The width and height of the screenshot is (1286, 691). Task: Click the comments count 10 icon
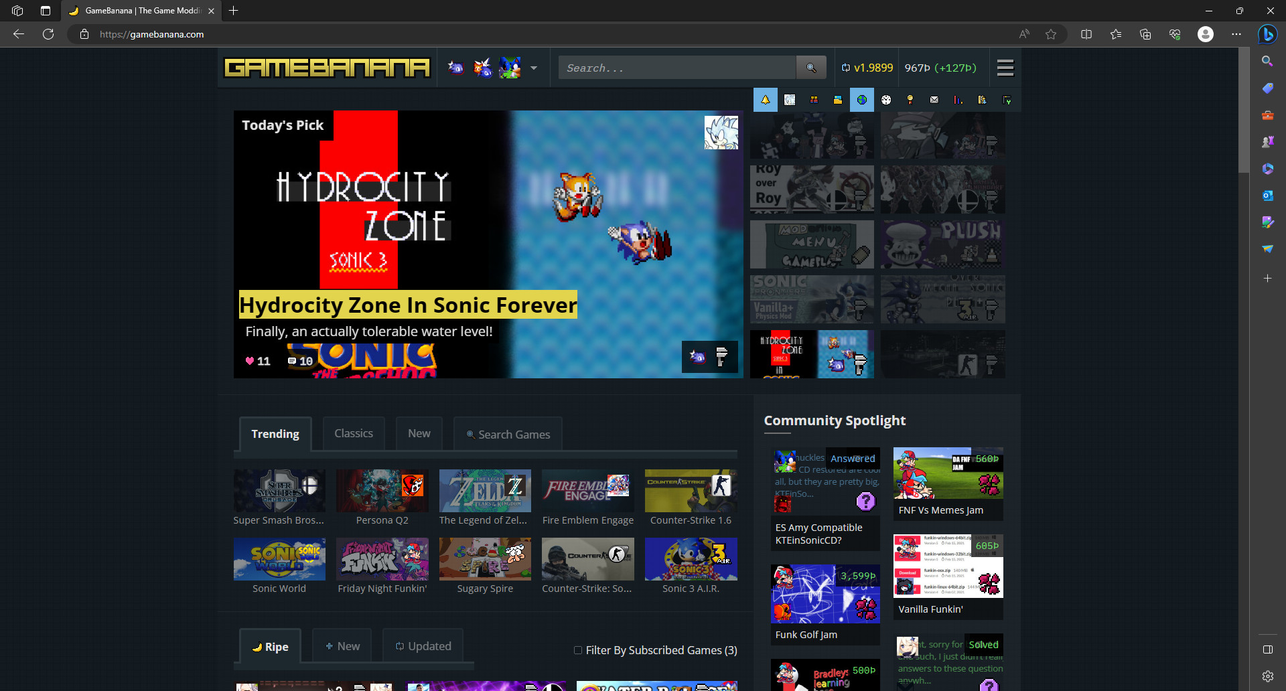point(300,361)
